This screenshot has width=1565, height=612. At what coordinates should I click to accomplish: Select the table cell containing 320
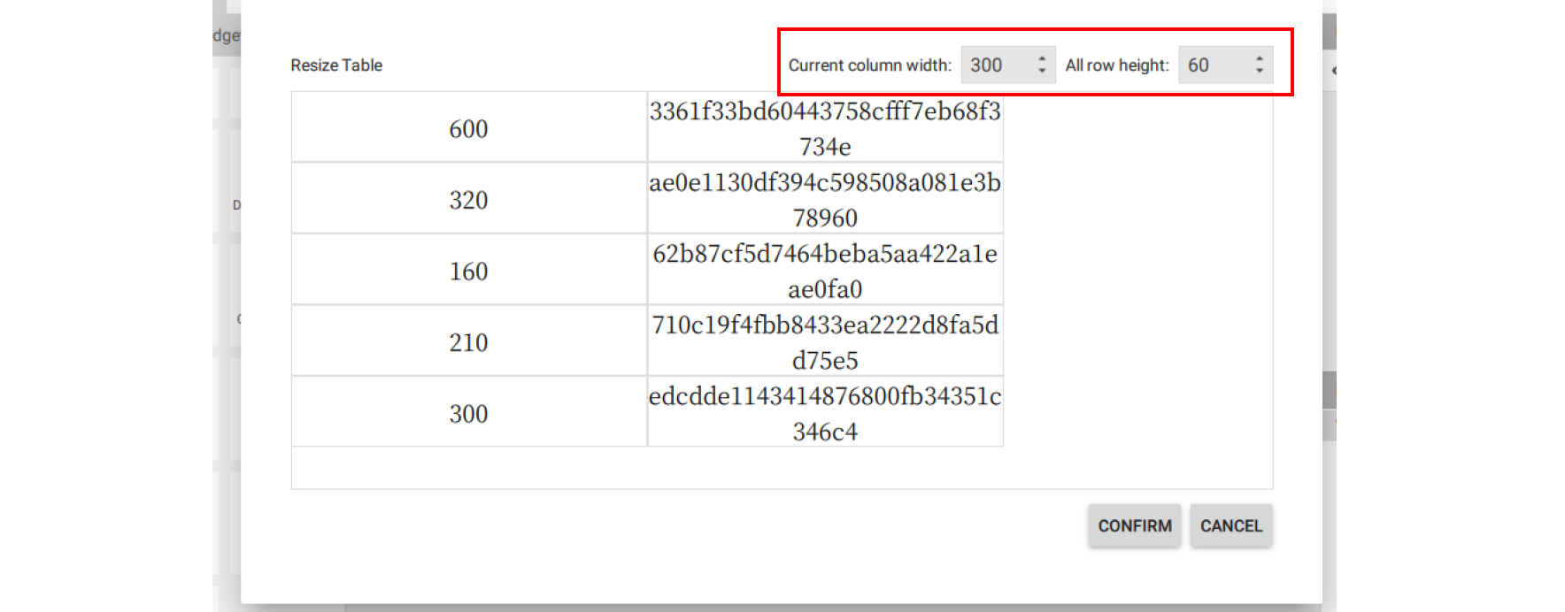pyautogui.click(x=468, y=199)
